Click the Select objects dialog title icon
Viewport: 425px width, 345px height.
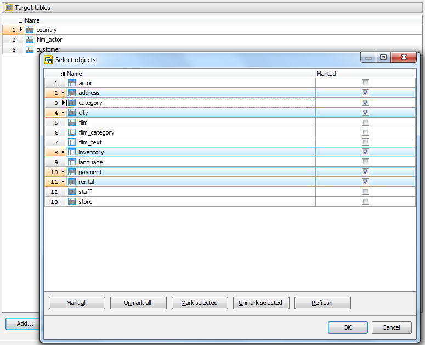pos(48,60)
